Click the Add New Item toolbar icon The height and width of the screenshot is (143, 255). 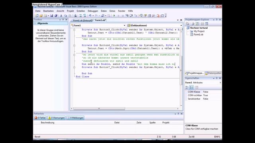pos(45,16)
